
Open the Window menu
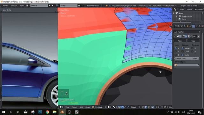(x=14, y=6)
